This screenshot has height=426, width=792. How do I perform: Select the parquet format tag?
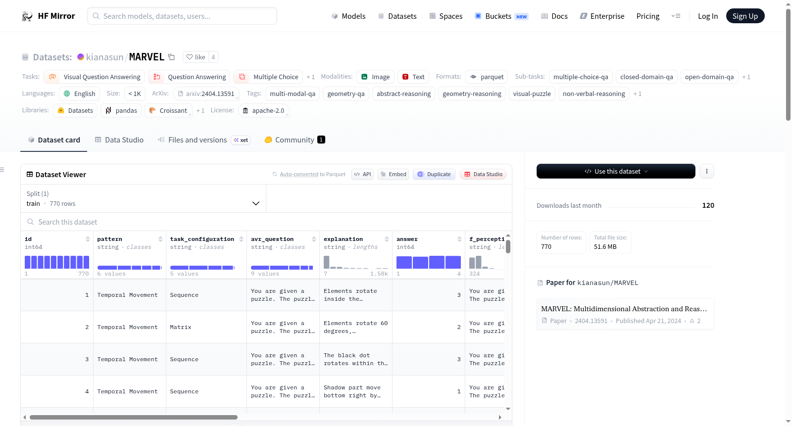coord(487,77)
